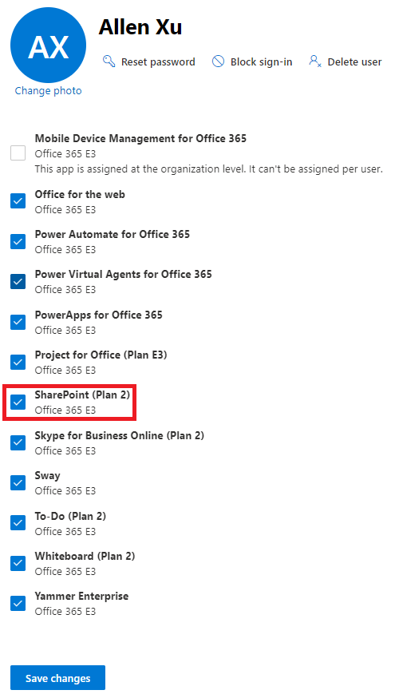Check the Mobile Device Management checkbox
This screenshot has width=395, height=698.
(x=18, y=153)
